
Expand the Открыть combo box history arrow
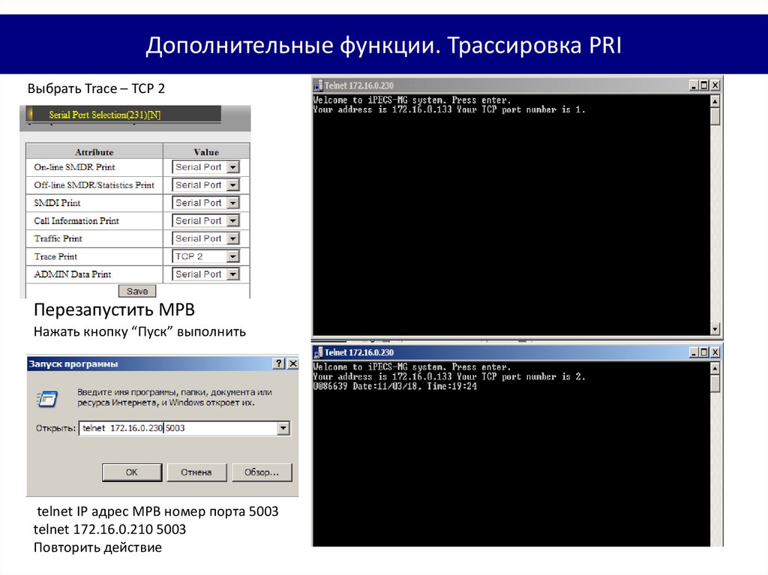click(x=283, y=428)
